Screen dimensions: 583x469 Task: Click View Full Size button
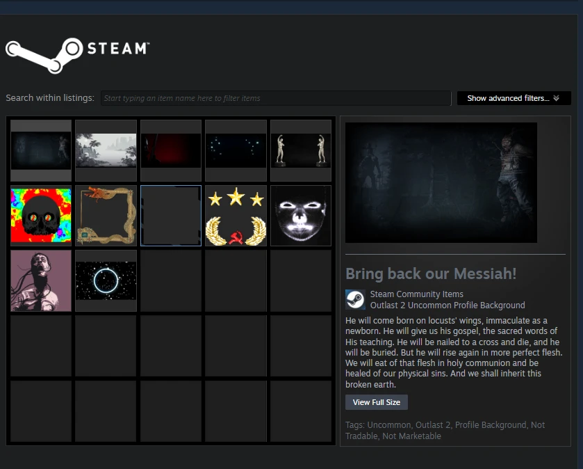tap(376, 402)
